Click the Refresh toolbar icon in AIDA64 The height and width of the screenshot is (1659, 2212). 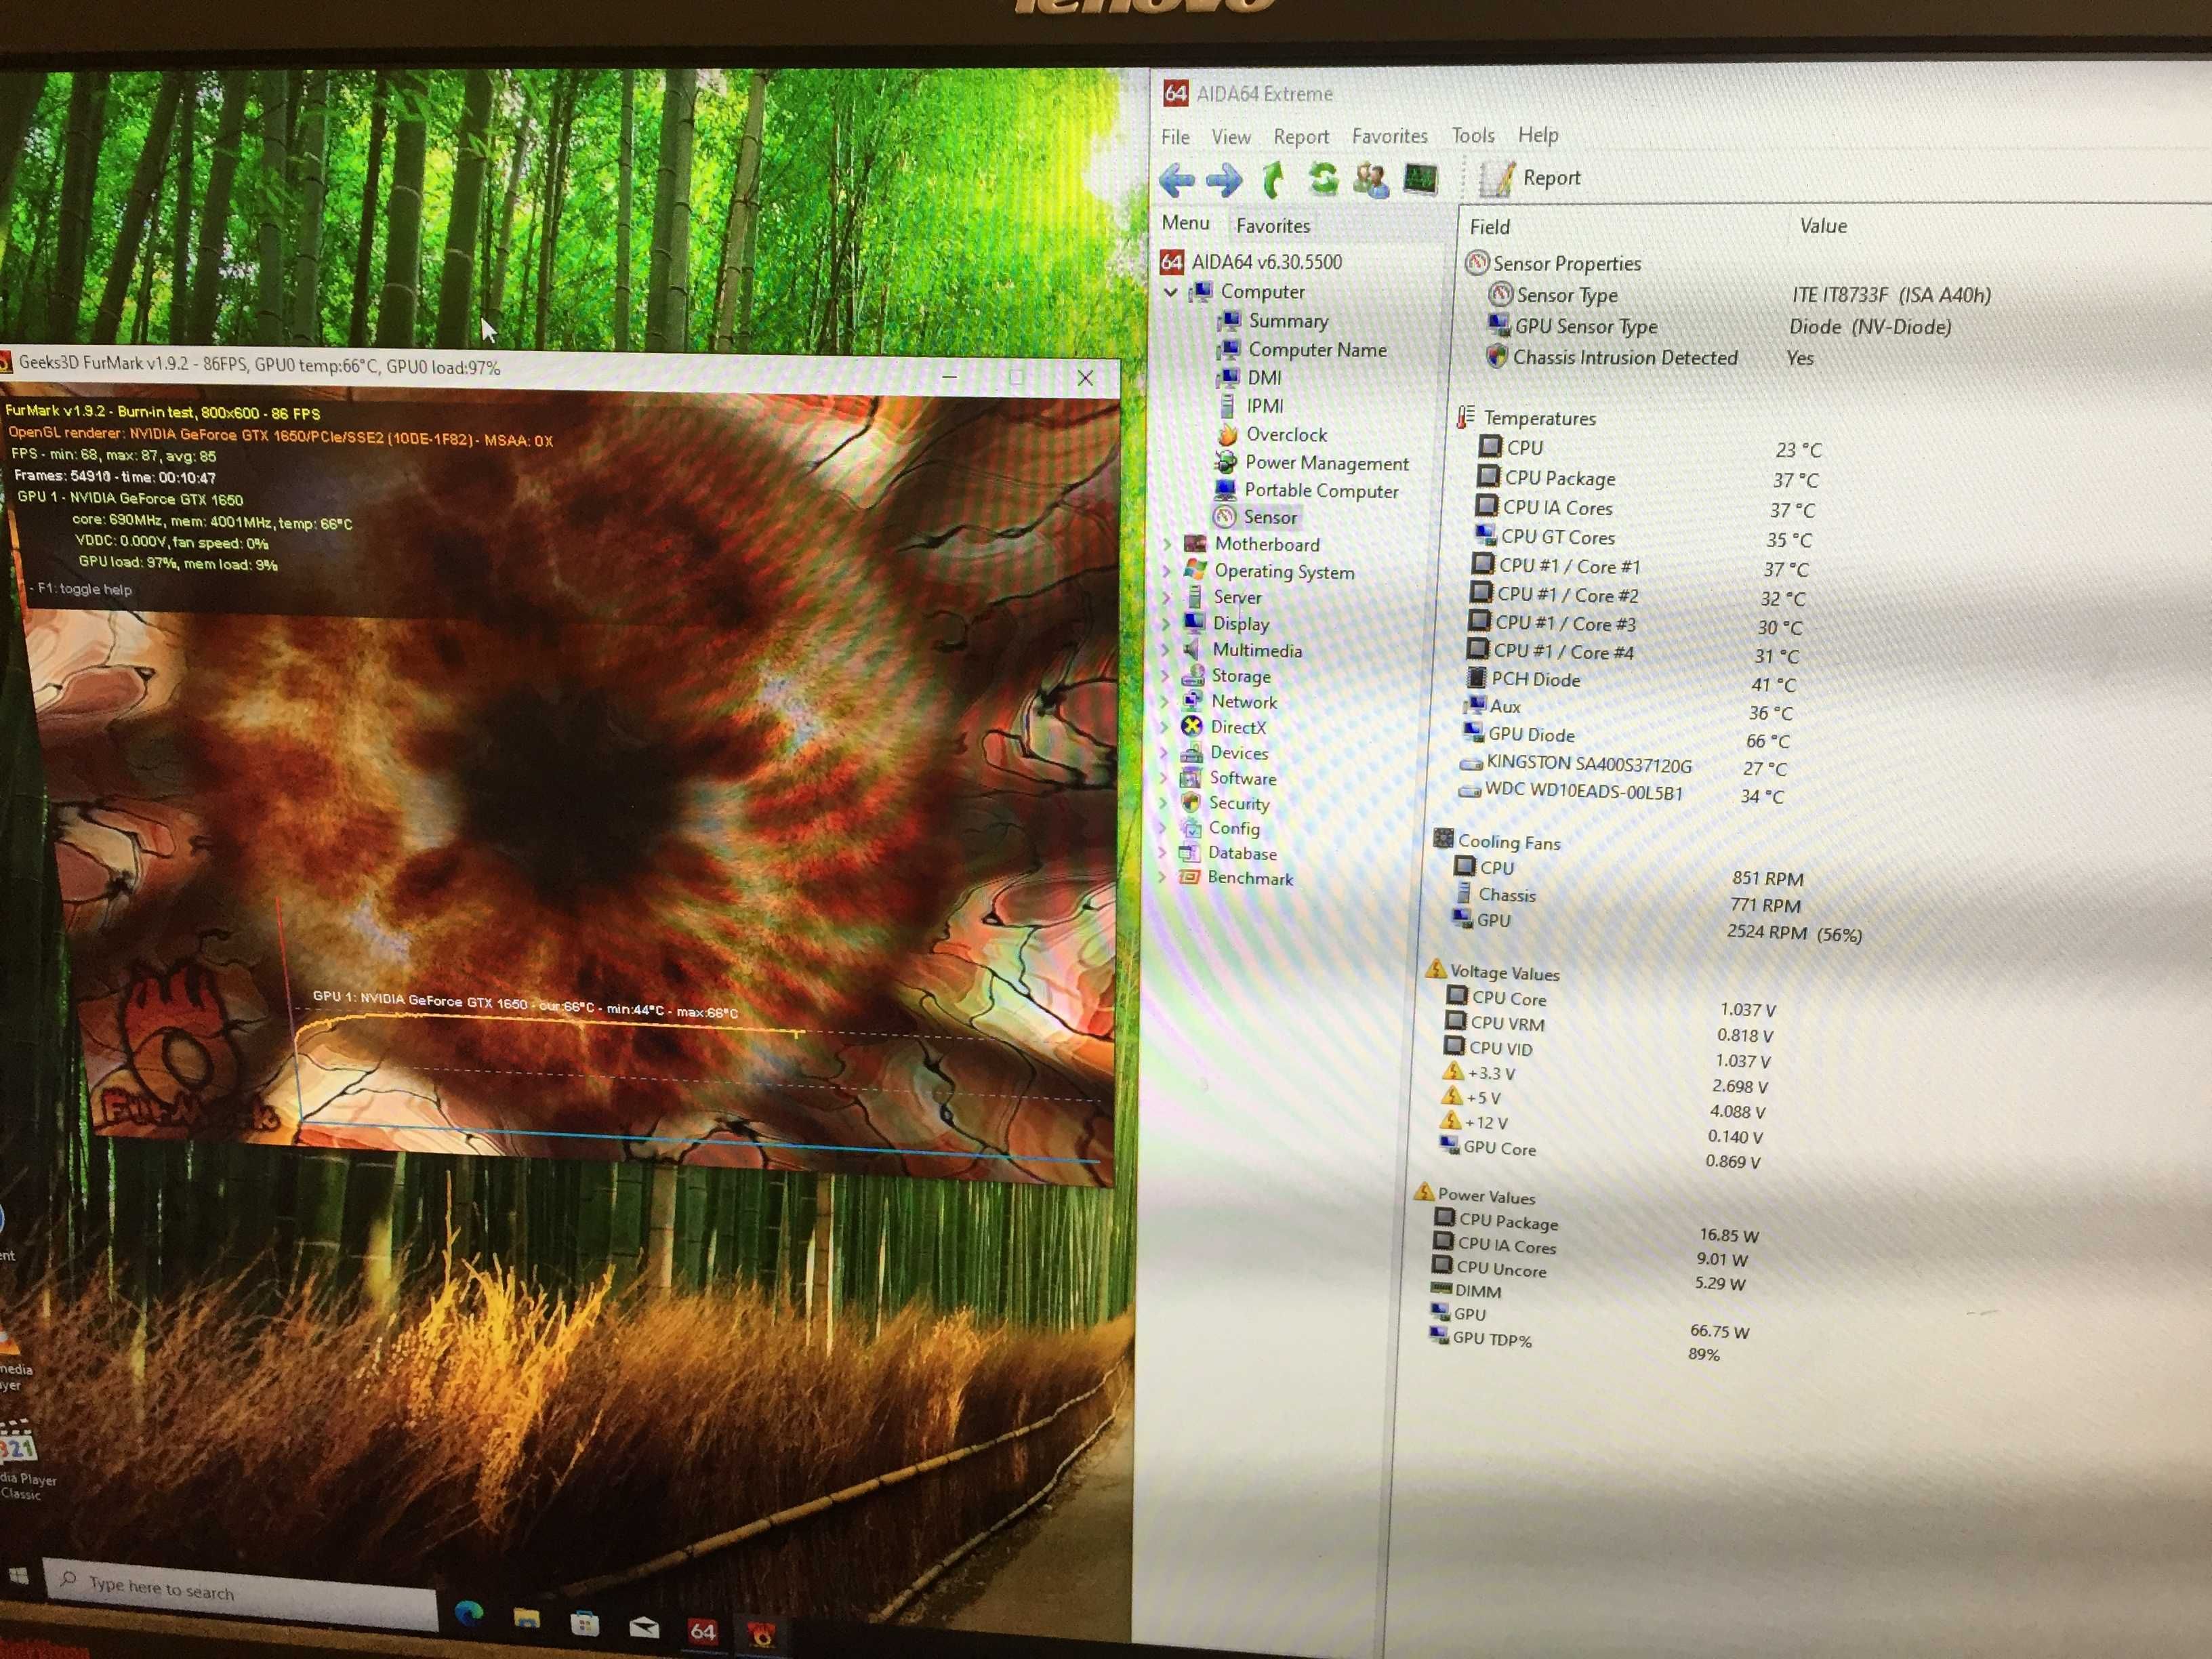click(1323, 179)
